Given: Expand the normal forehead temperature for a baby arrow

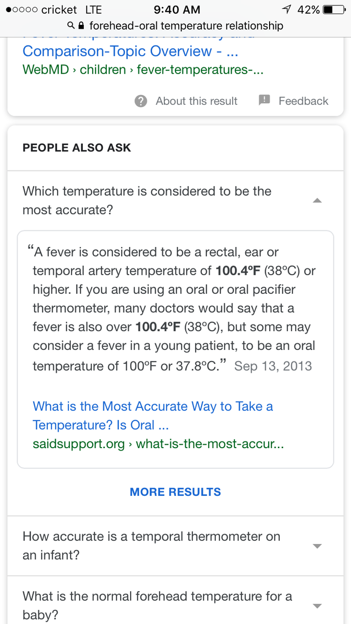Looking at the screenshot, I should click(x=317, y=606).
